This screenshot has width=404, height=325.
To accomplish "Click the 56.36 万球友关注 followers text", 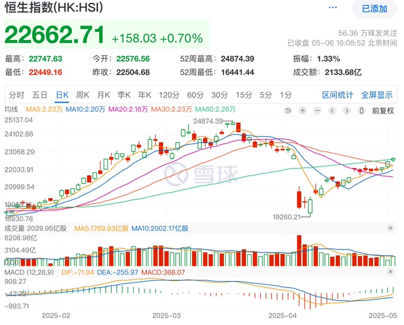I will coord(367,33).
